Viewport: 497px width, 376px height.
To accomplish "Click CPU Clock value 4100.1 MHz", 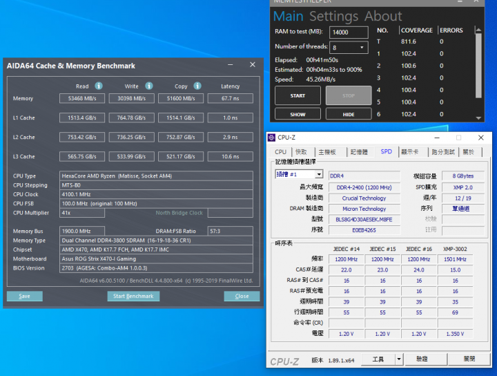I will (x=156, y=194).
